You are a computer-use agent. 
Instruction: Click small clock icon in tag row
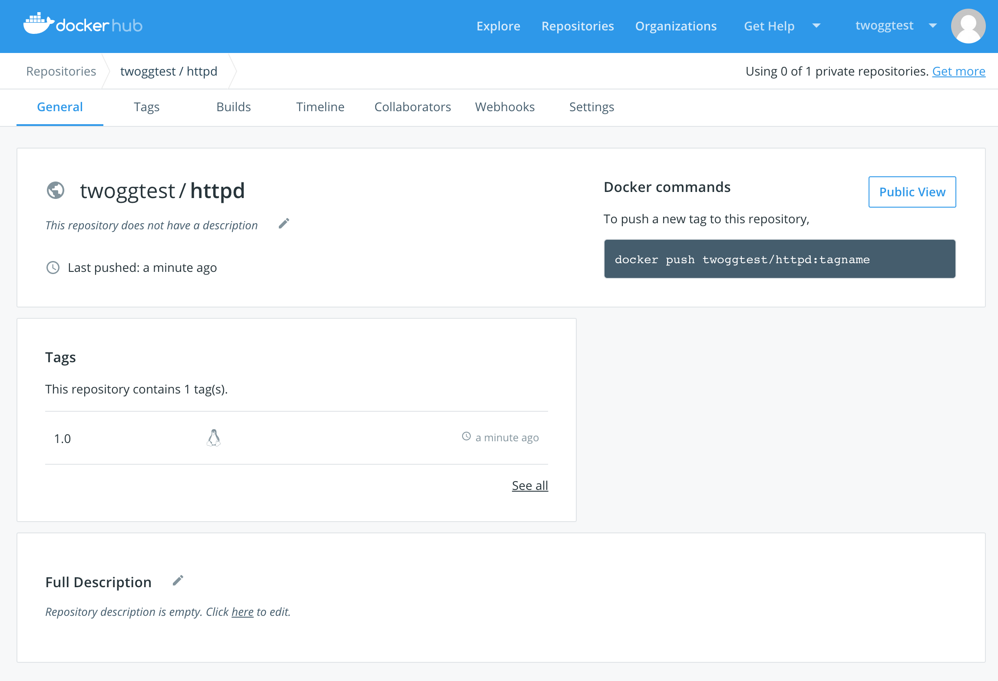coord(466,436)
